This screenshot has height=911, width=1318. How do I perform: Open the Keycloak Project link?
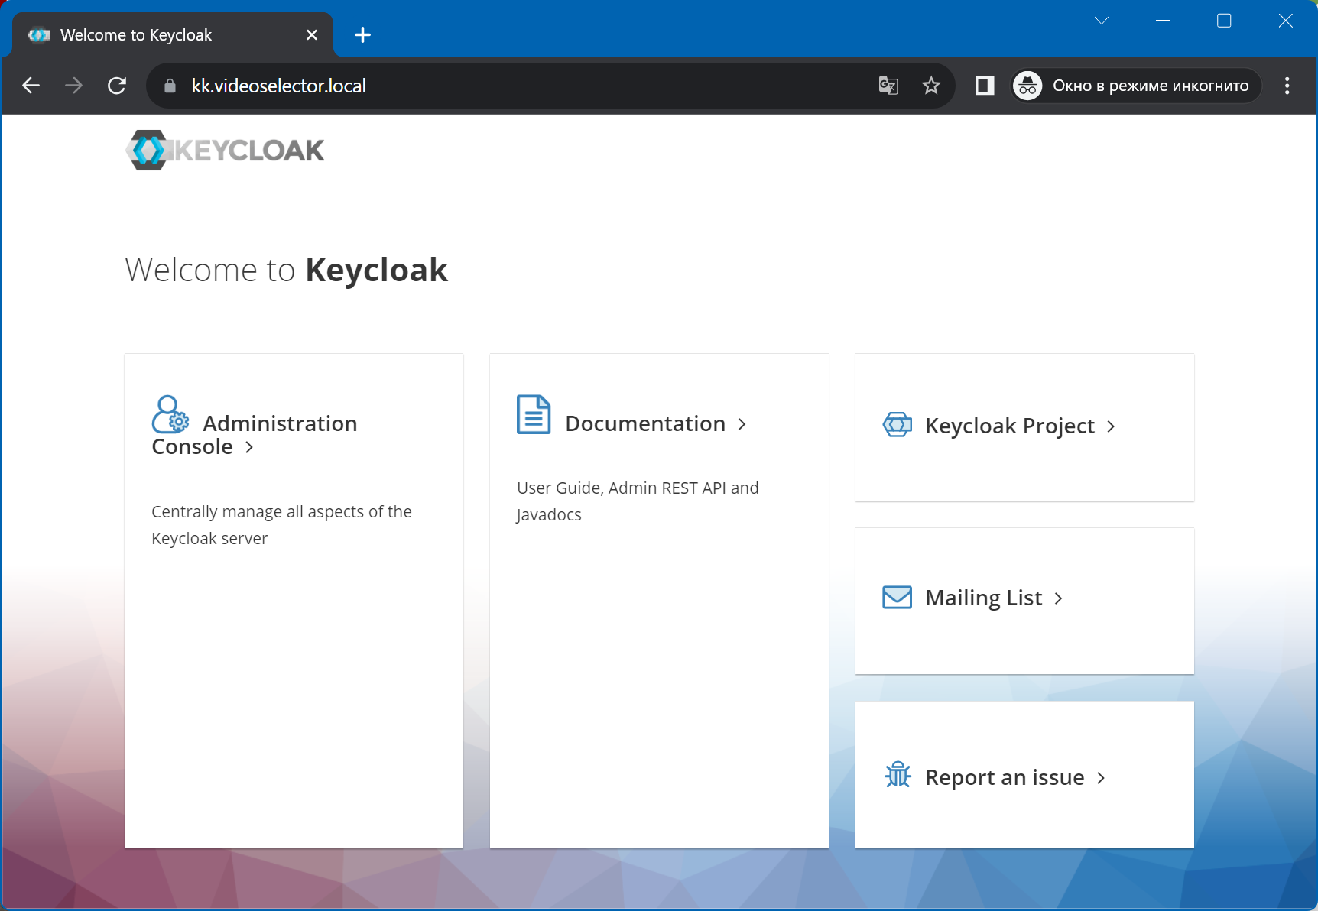(1010, 426)
